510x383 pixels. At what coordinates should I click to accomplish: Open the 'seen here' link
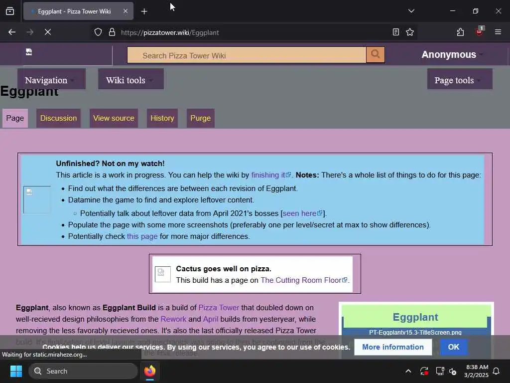[x=302, y=213]
